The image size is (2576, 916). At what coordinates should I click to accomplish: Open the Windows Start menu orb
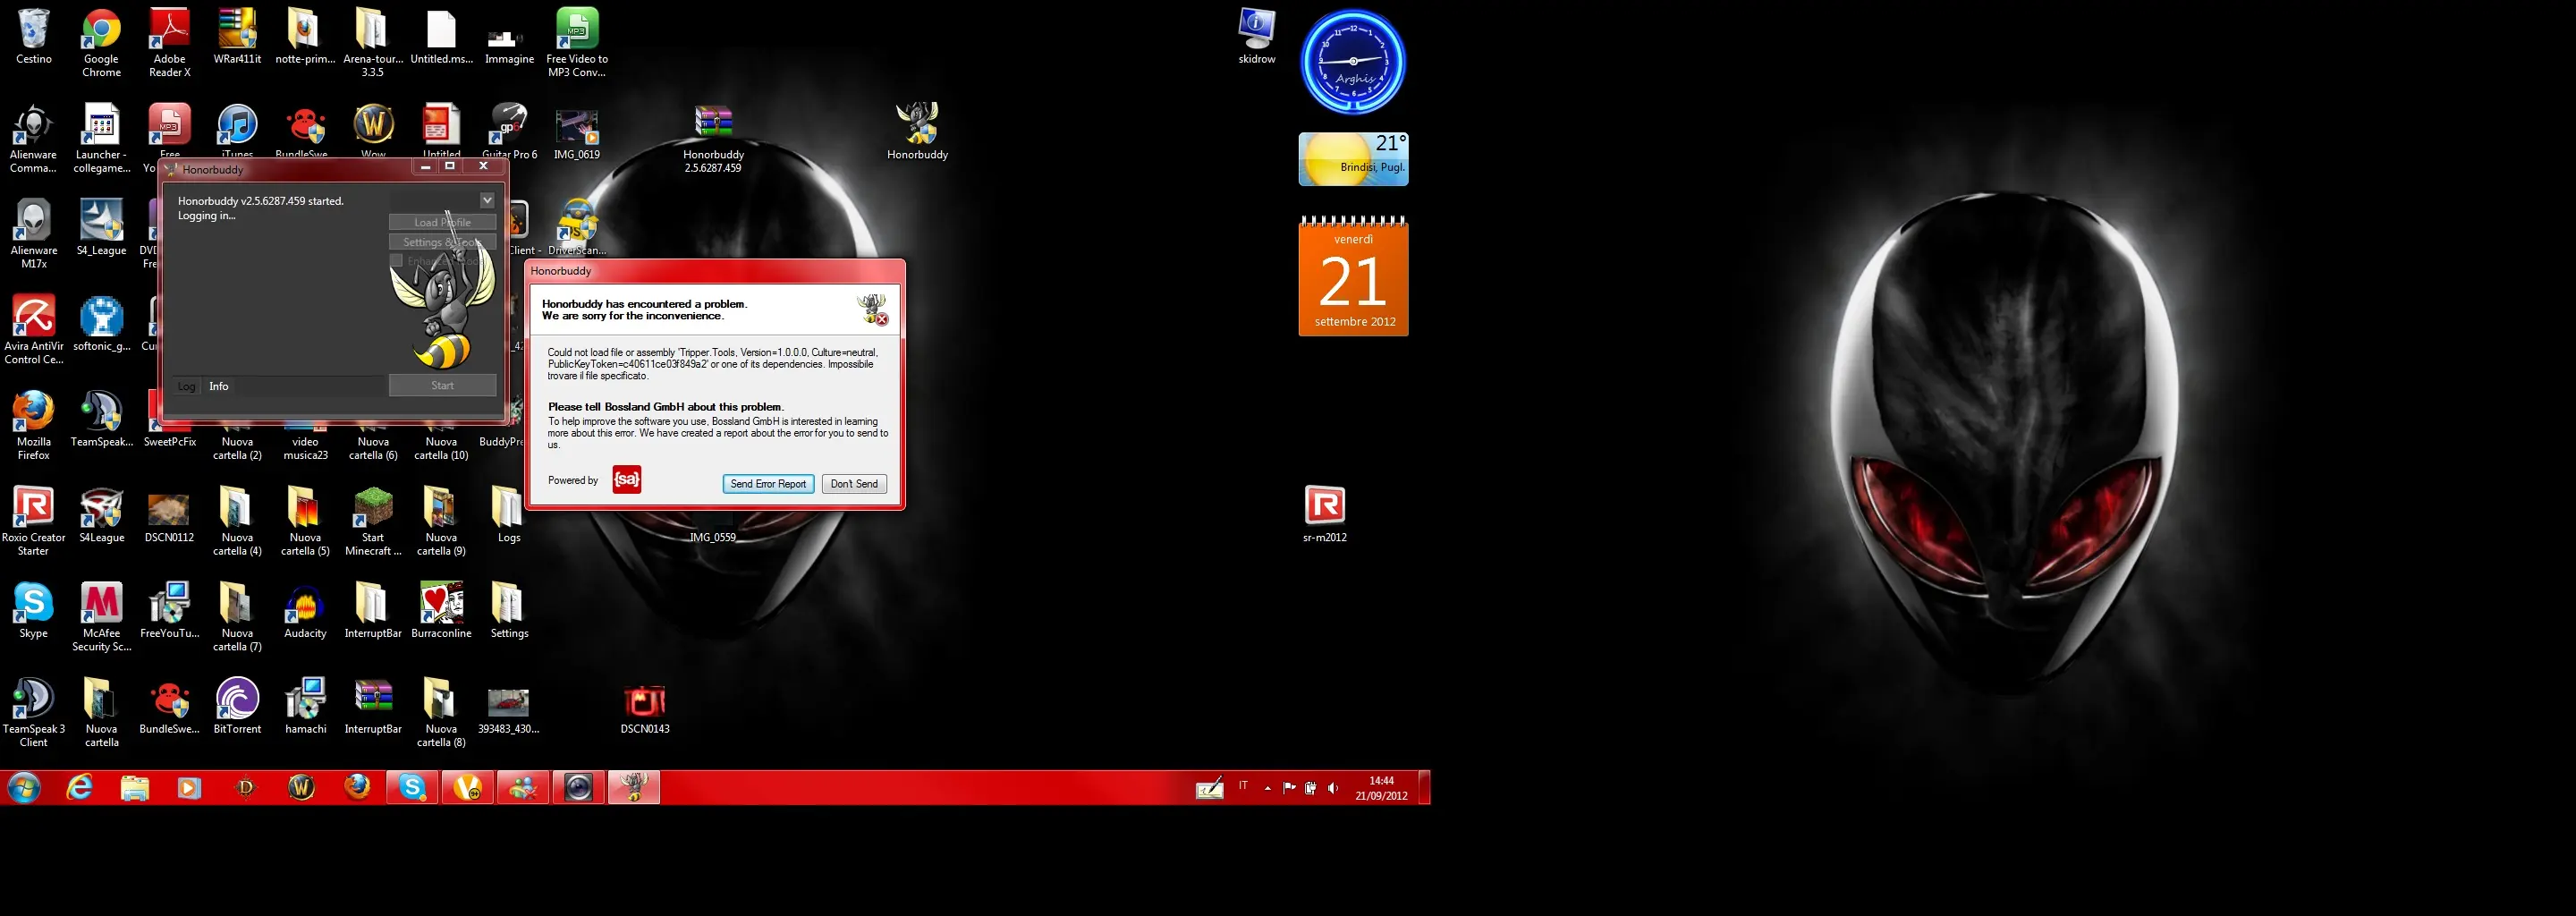(x=23, y=788)
